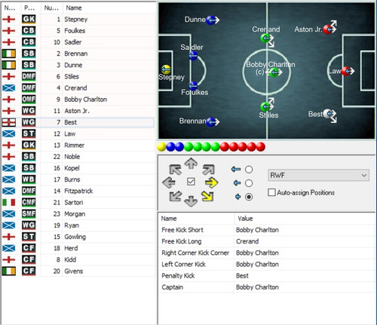The height and width of the screenshot is (325, 377).
Task: Select the Captain setting row
Action: coord(267,287)
